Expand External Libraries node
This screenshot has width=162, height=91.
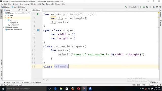point(3,27)
